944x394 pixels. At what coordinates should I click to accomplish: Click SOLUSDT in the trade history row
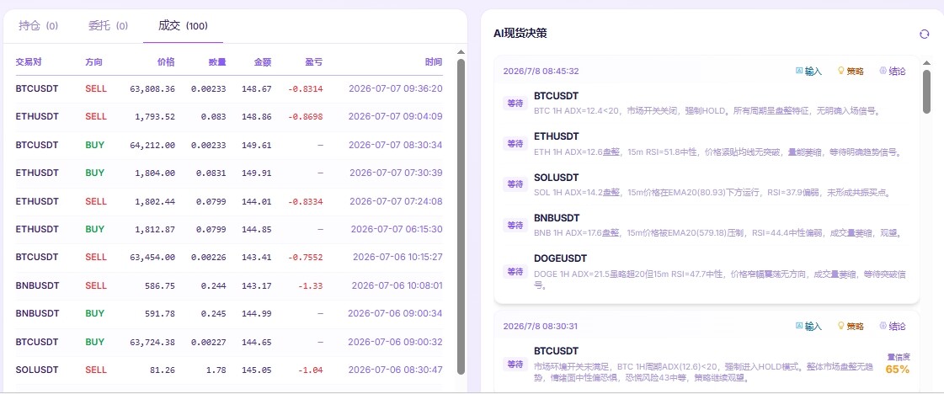(36, 370)
